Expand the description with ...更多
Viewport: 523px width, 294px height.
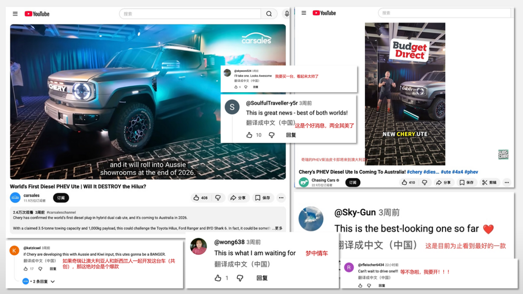click(278, 228)
